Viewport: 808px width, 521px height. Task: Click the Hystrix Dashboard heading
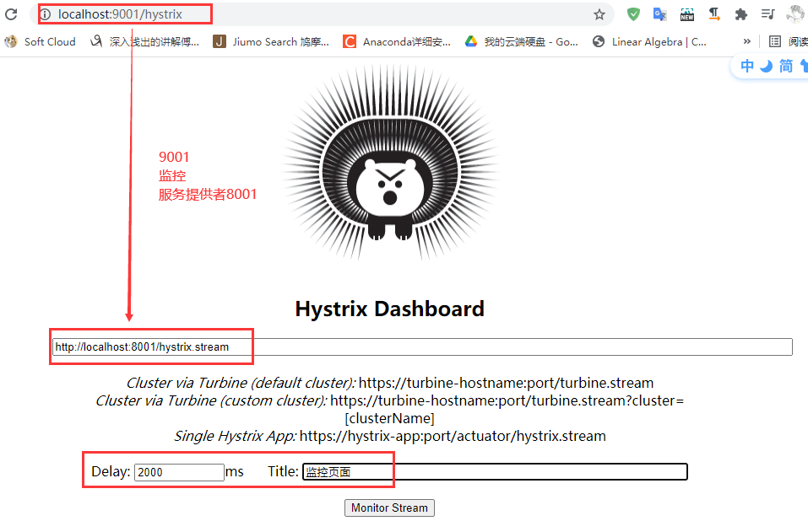click(x=389, y=309)
